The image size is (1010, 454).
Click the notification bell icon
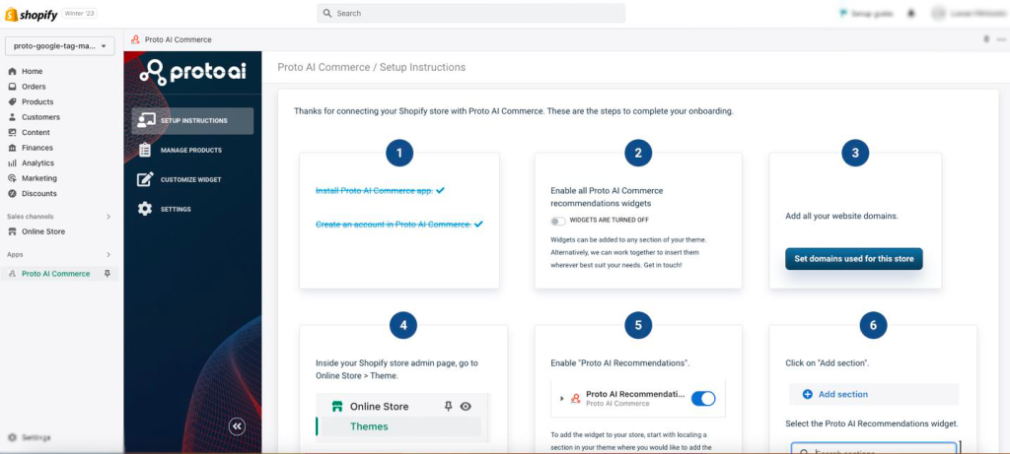pos(910,13)
